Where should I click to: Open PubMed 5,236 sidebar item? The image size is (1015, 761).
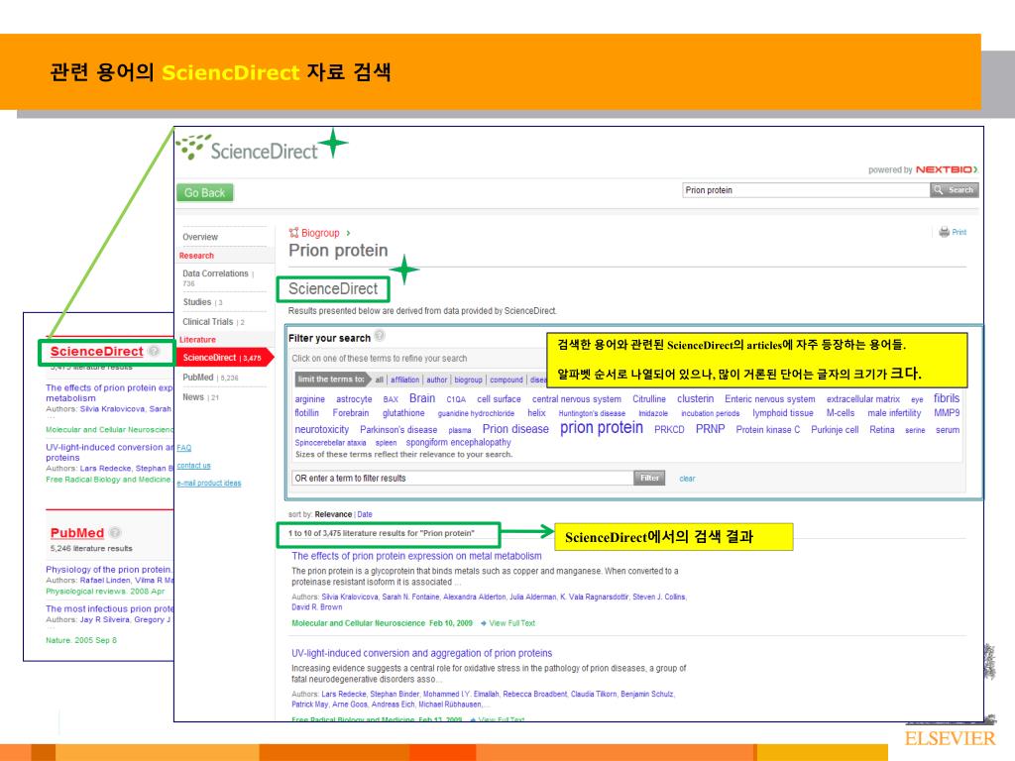210,378
